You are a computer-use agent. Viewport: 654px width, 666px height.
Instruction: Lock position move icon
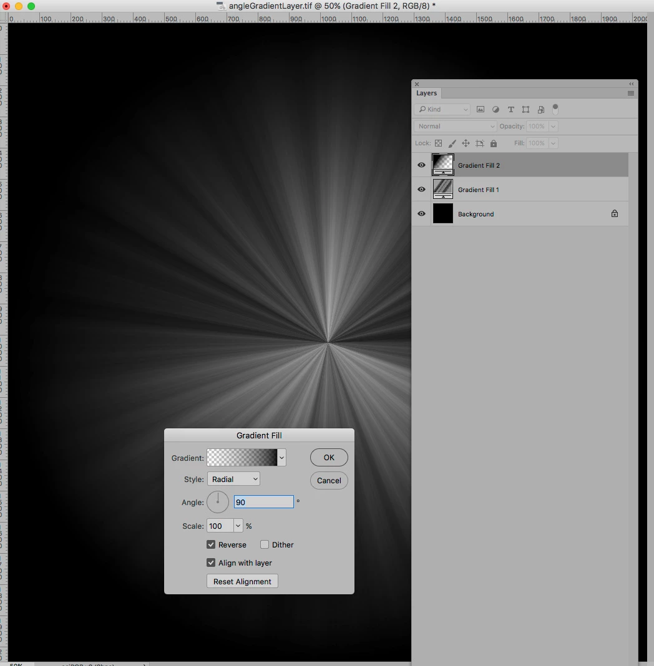coord(466,143)
